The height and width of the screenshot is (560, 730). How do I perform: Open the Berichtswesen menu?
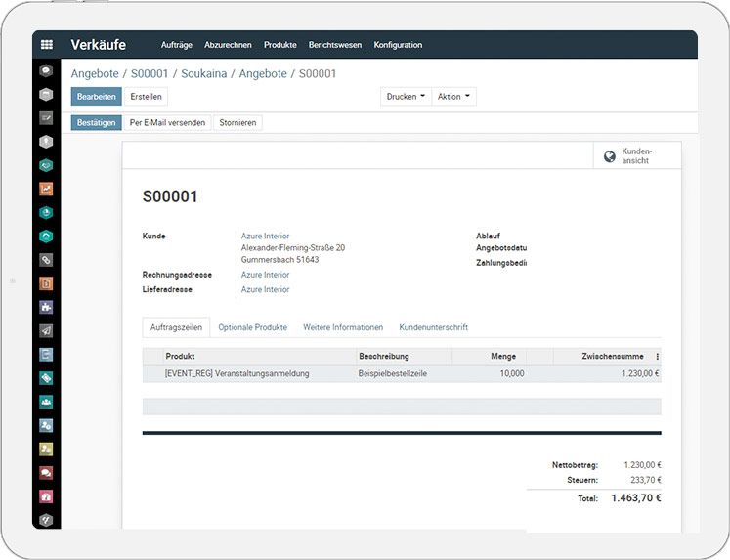click(x=335, y=45)
